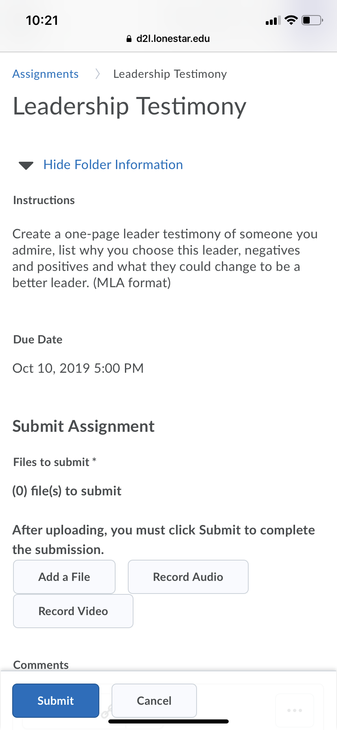Tap the battery indicator icon
337x730 pixels.
312,20
